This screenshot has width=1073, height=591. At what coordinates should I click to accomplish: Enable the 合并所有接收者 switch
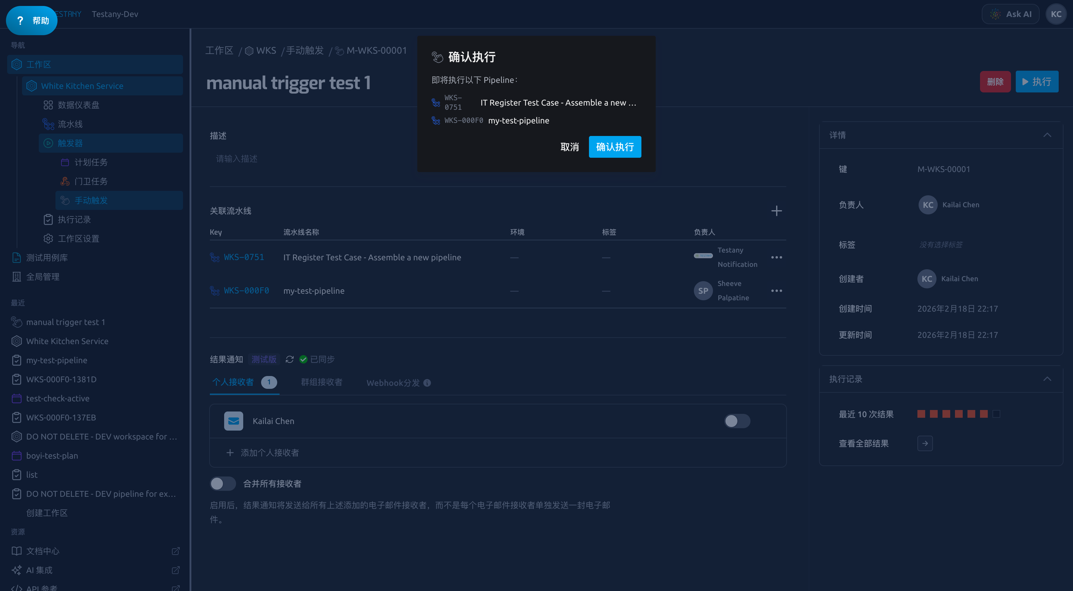point(222,483)
